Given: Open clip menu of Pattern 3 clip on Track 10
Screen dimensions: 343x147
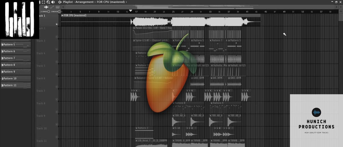Looking at the screenshot, I should click(137, 128).
